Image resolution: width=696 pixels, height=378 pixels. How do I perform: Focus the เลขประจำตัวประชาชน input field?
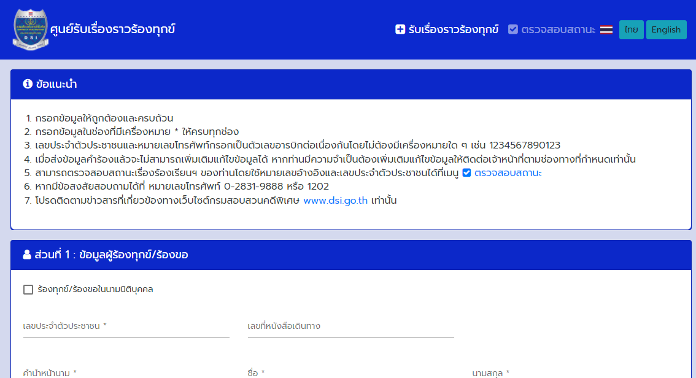[126, 326]
